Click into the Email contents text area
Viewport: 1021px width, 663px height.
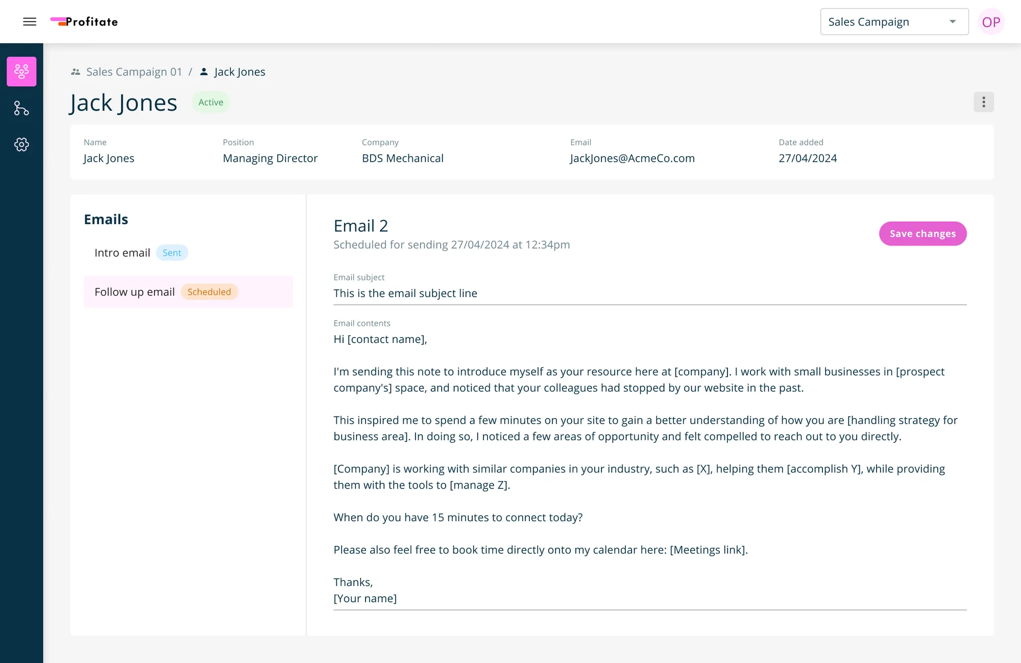tap(650, 469)
